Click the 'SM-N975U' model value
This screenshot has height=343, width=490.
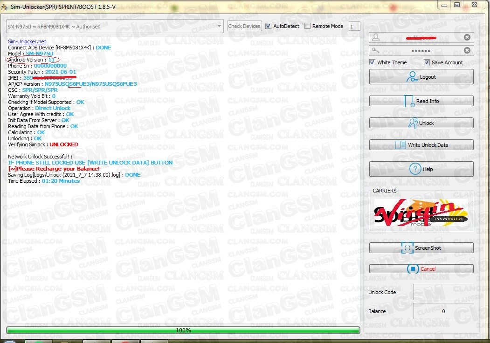[39, 54]
